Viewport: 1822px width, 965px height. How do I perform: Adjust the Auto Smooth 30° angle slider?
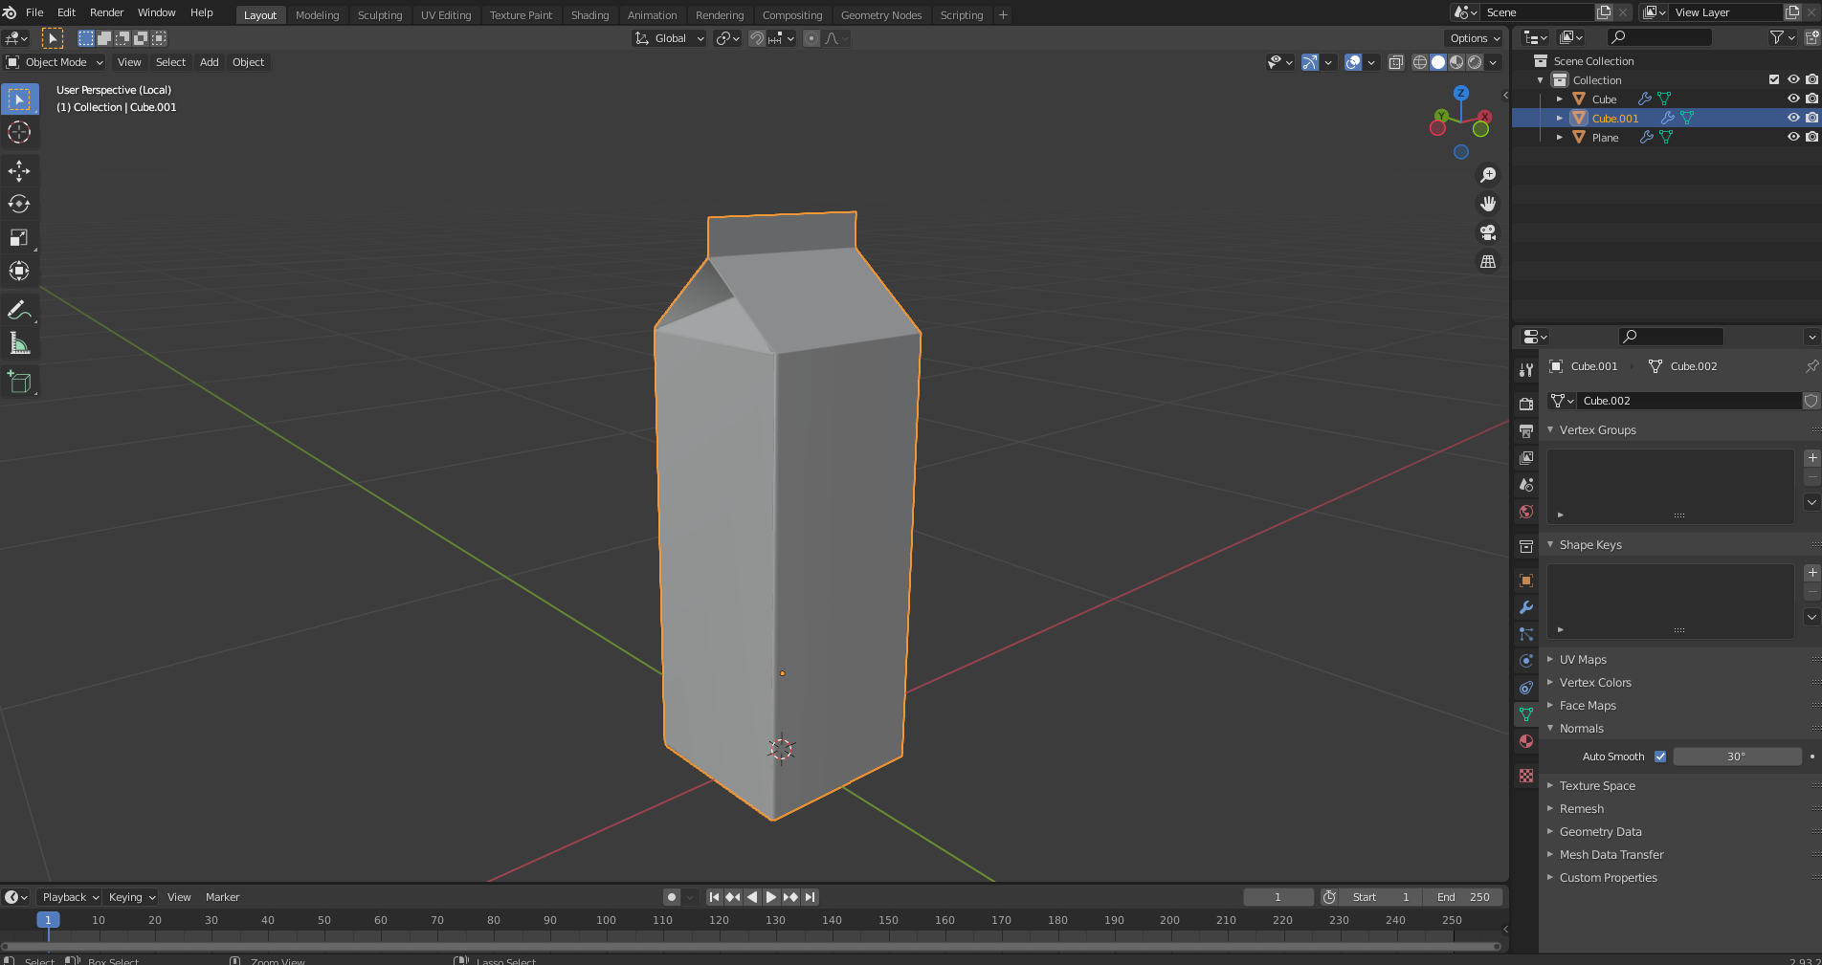[x=1737, y=757]
